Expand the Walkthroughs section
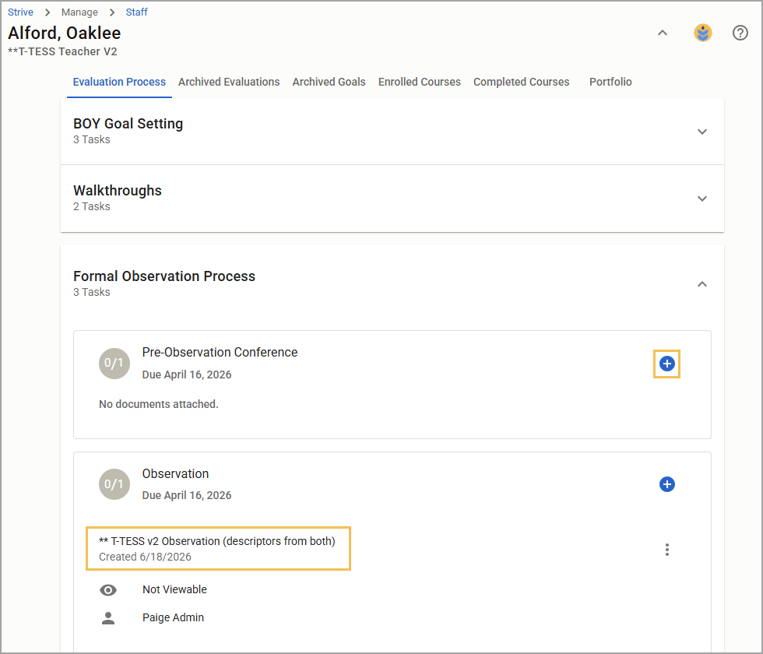 coord(701,199)
